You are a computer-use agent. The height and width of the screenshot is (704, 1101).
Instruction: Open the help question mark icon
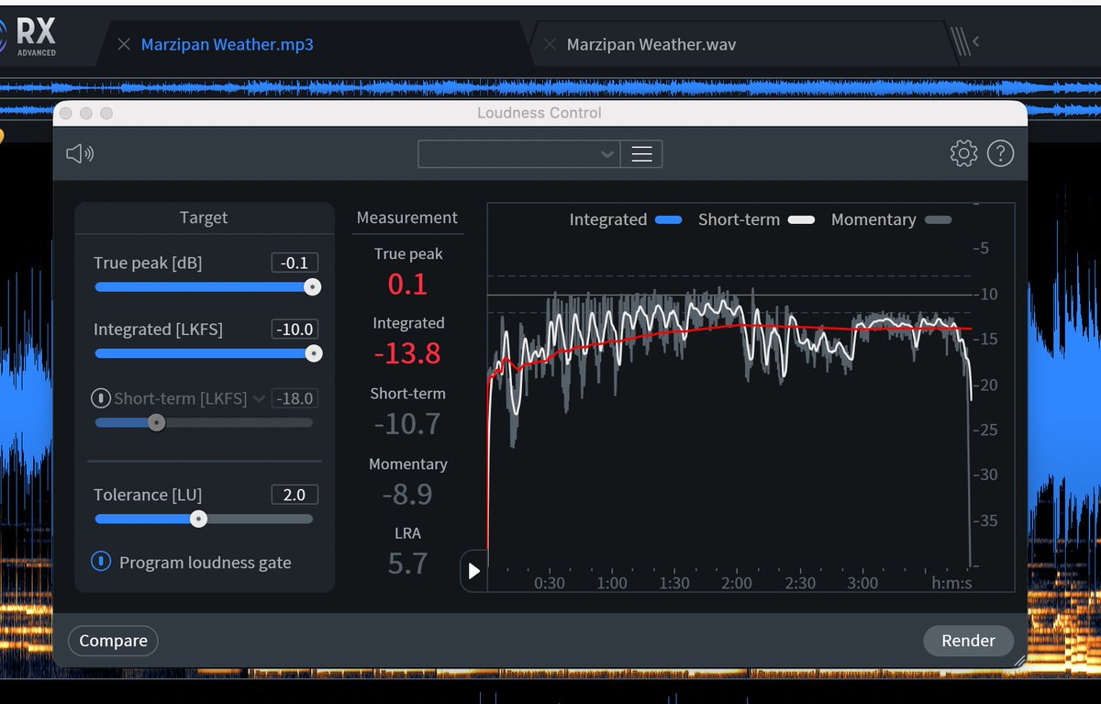[1000, 153]
